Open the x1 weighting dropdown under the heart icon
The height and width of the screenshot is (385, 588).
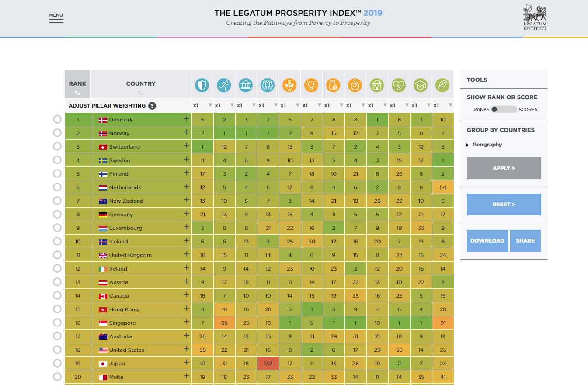(x=399, y=105)
